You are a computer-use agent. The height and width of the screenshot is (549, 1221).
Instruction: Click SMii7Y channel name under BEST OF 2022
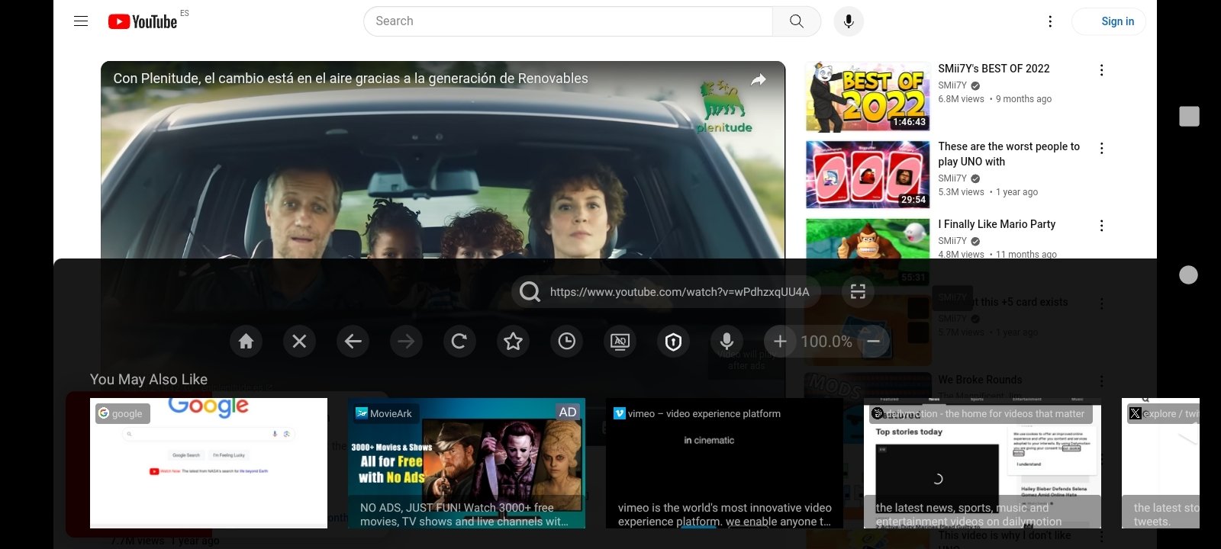click(952, 85)
